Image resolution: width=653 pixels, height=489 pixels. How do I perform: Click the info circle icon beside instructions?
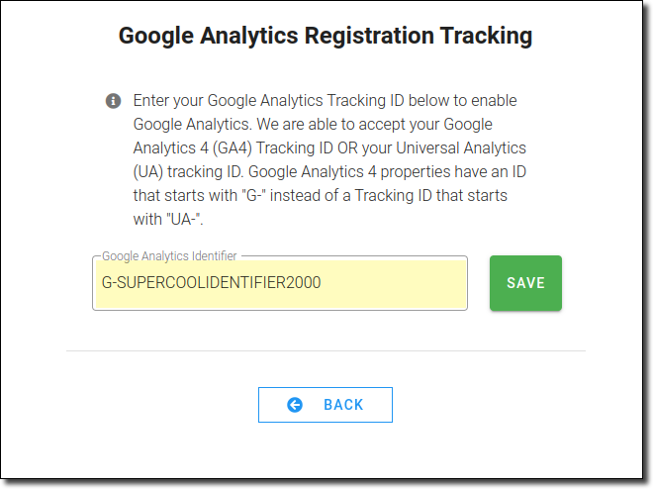pos(113,101)
